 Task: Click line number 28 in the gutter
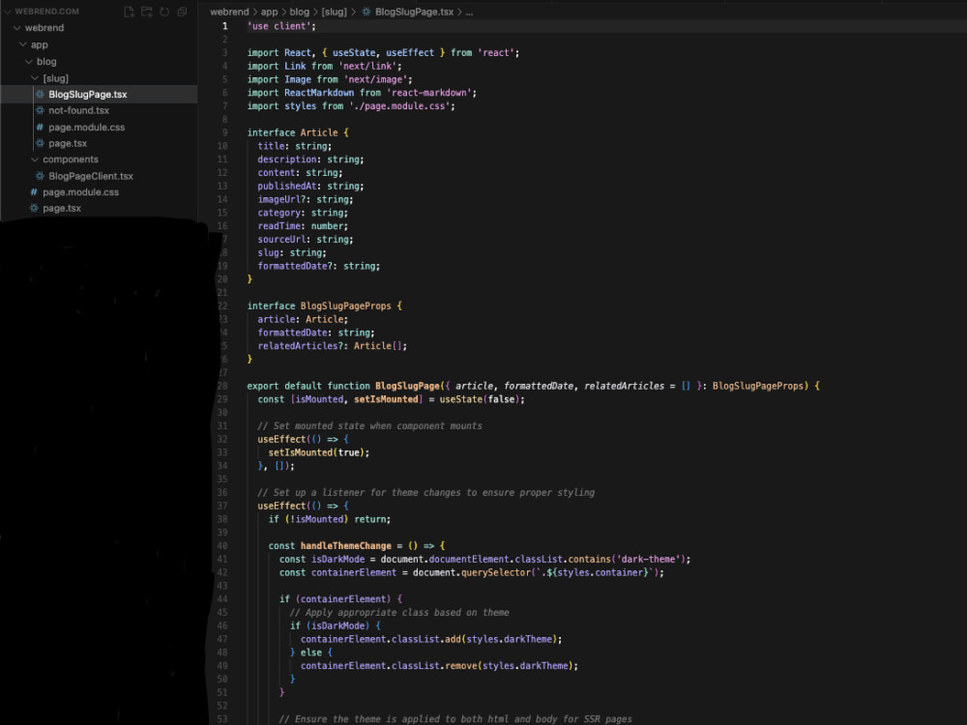pos(222,386)
